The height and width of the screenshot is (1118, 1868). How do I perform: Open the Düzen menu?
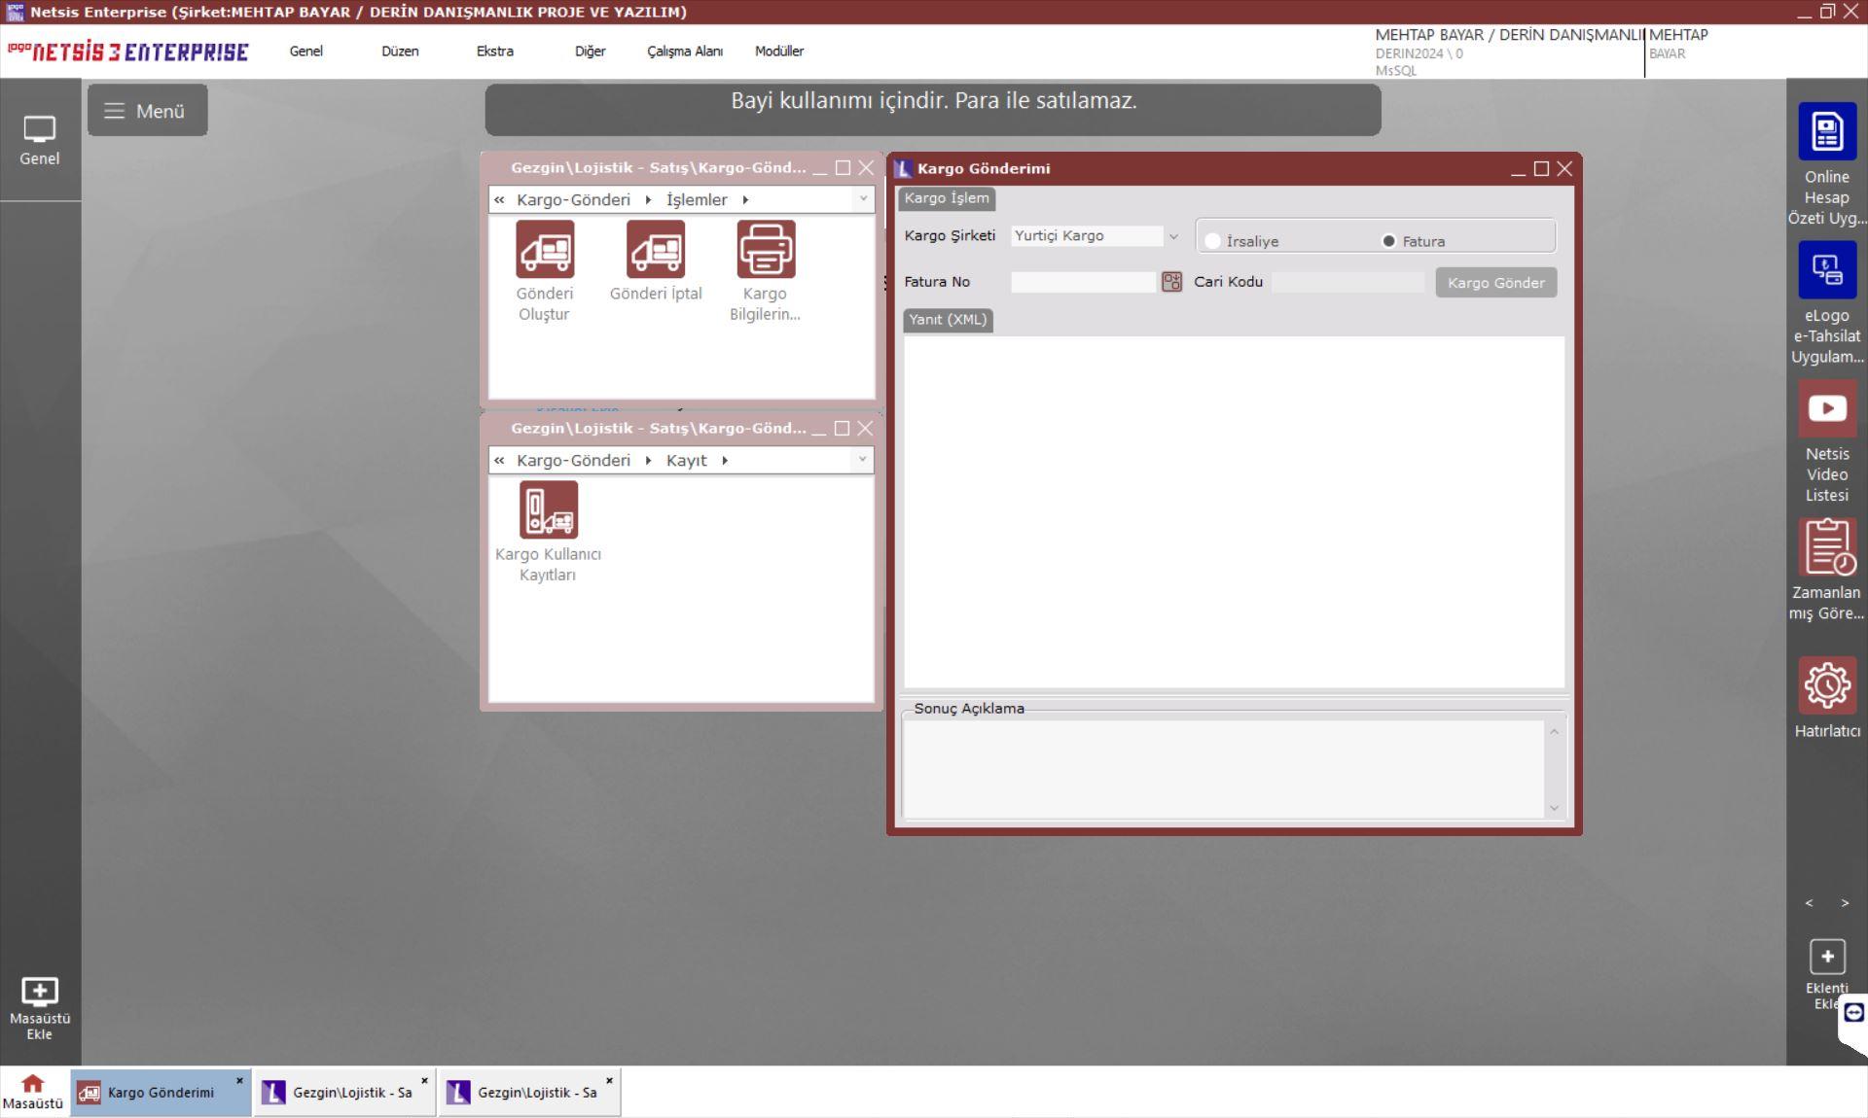click(x=400, y=52)
